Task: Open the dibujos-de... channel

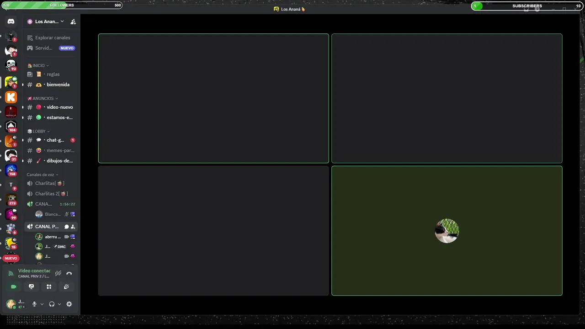Action: [x=50, y=161]
